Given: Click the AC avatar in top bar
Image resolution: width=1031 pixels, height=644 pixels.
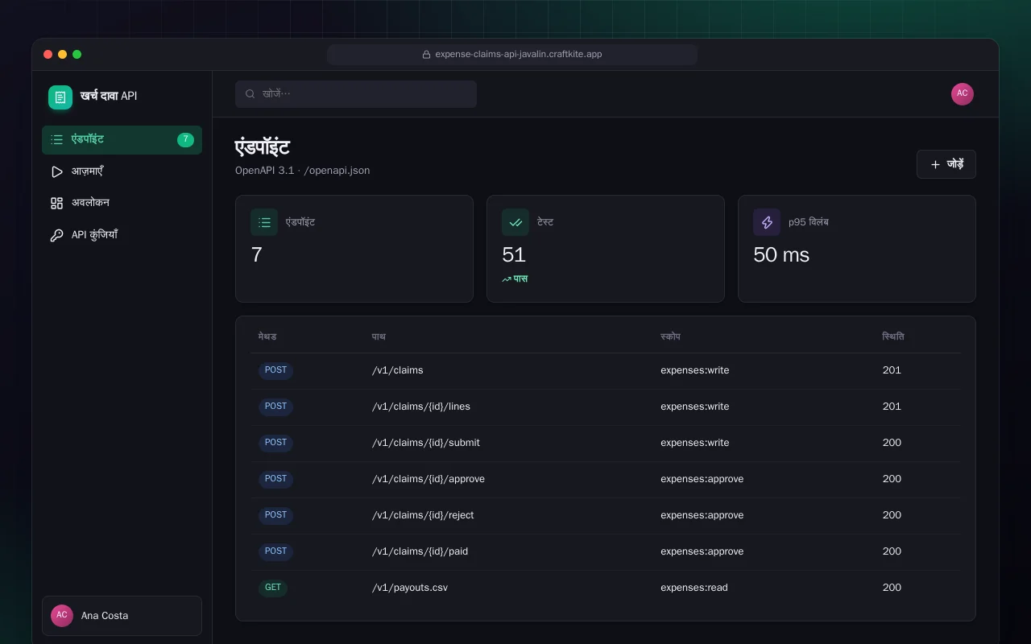Looking at the screenshot, I should coord(963,94).
